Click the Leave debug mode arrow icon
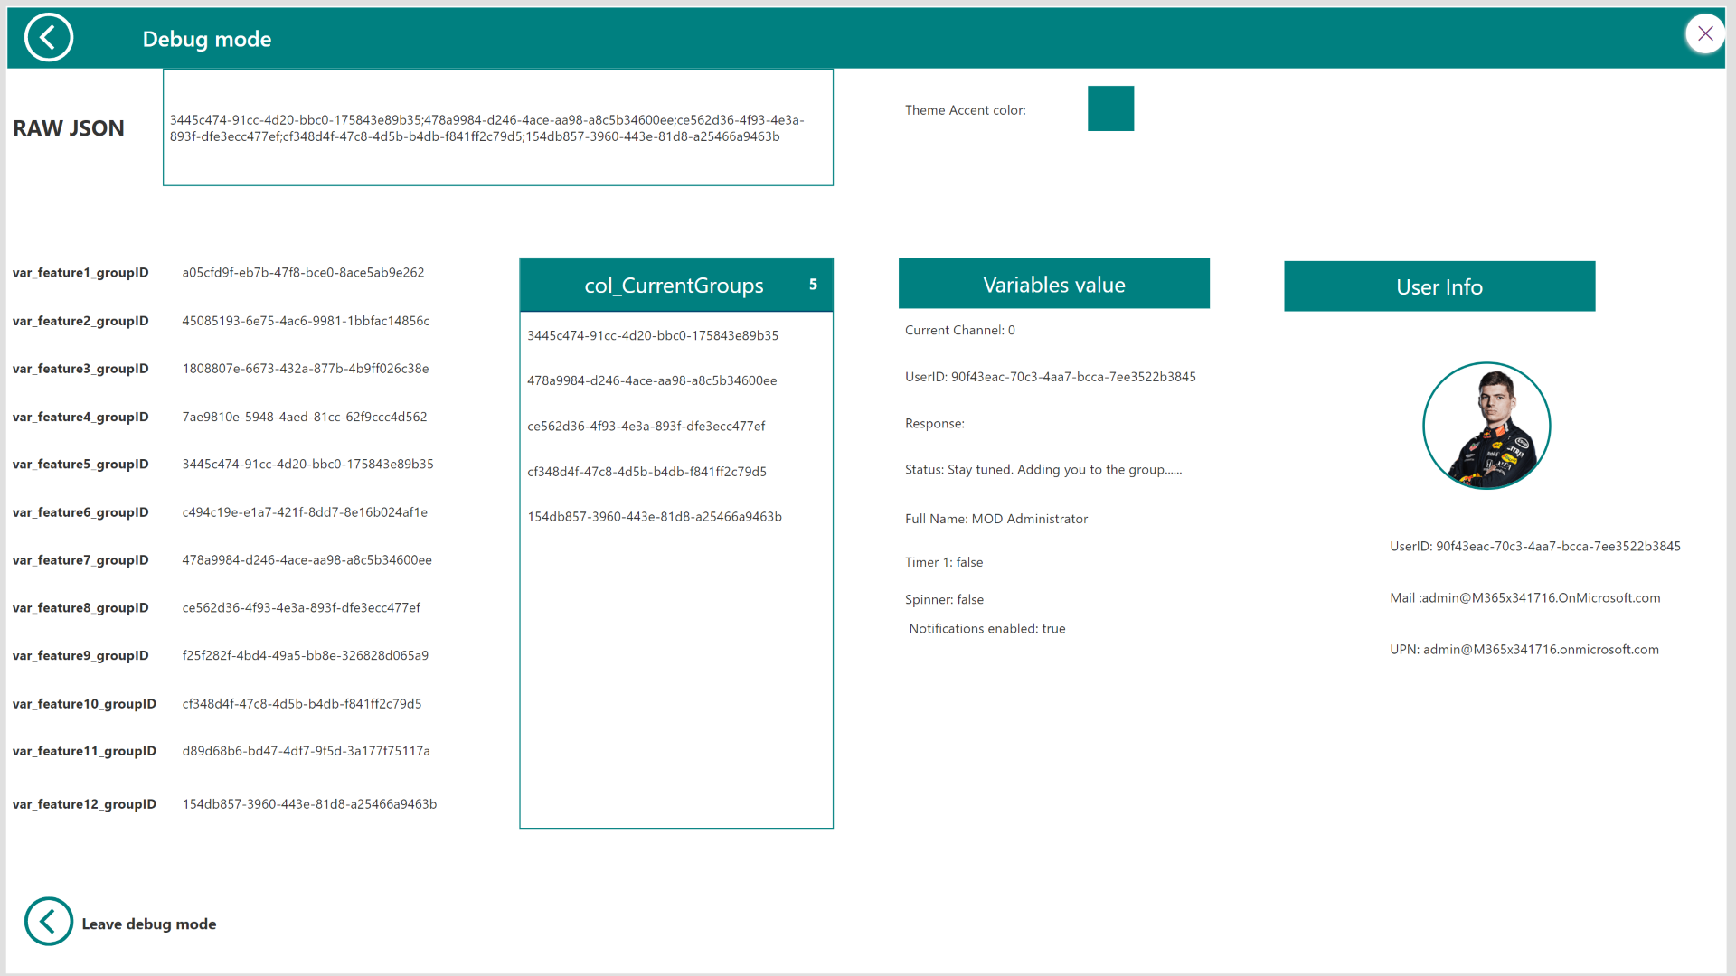 (48, 922)
